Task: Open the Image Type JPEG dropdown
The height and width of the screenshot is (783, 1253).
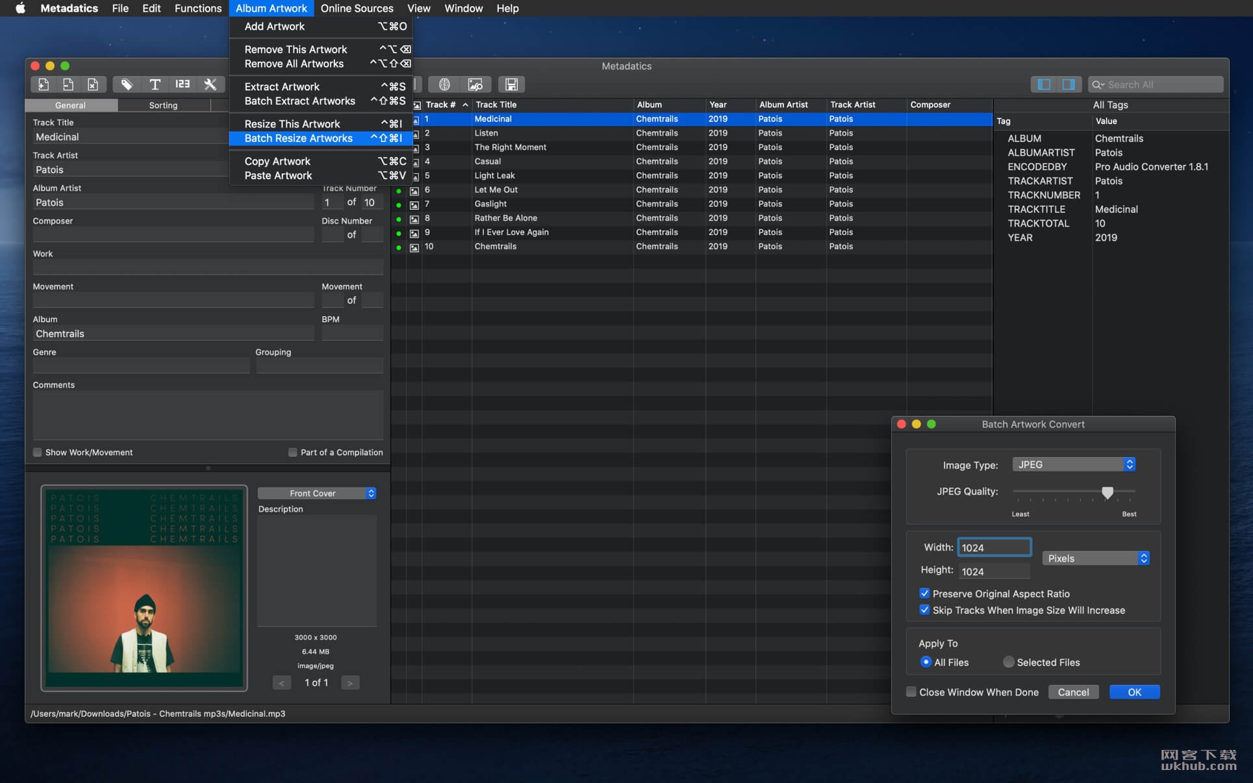Action: (x=1074, y=464)
